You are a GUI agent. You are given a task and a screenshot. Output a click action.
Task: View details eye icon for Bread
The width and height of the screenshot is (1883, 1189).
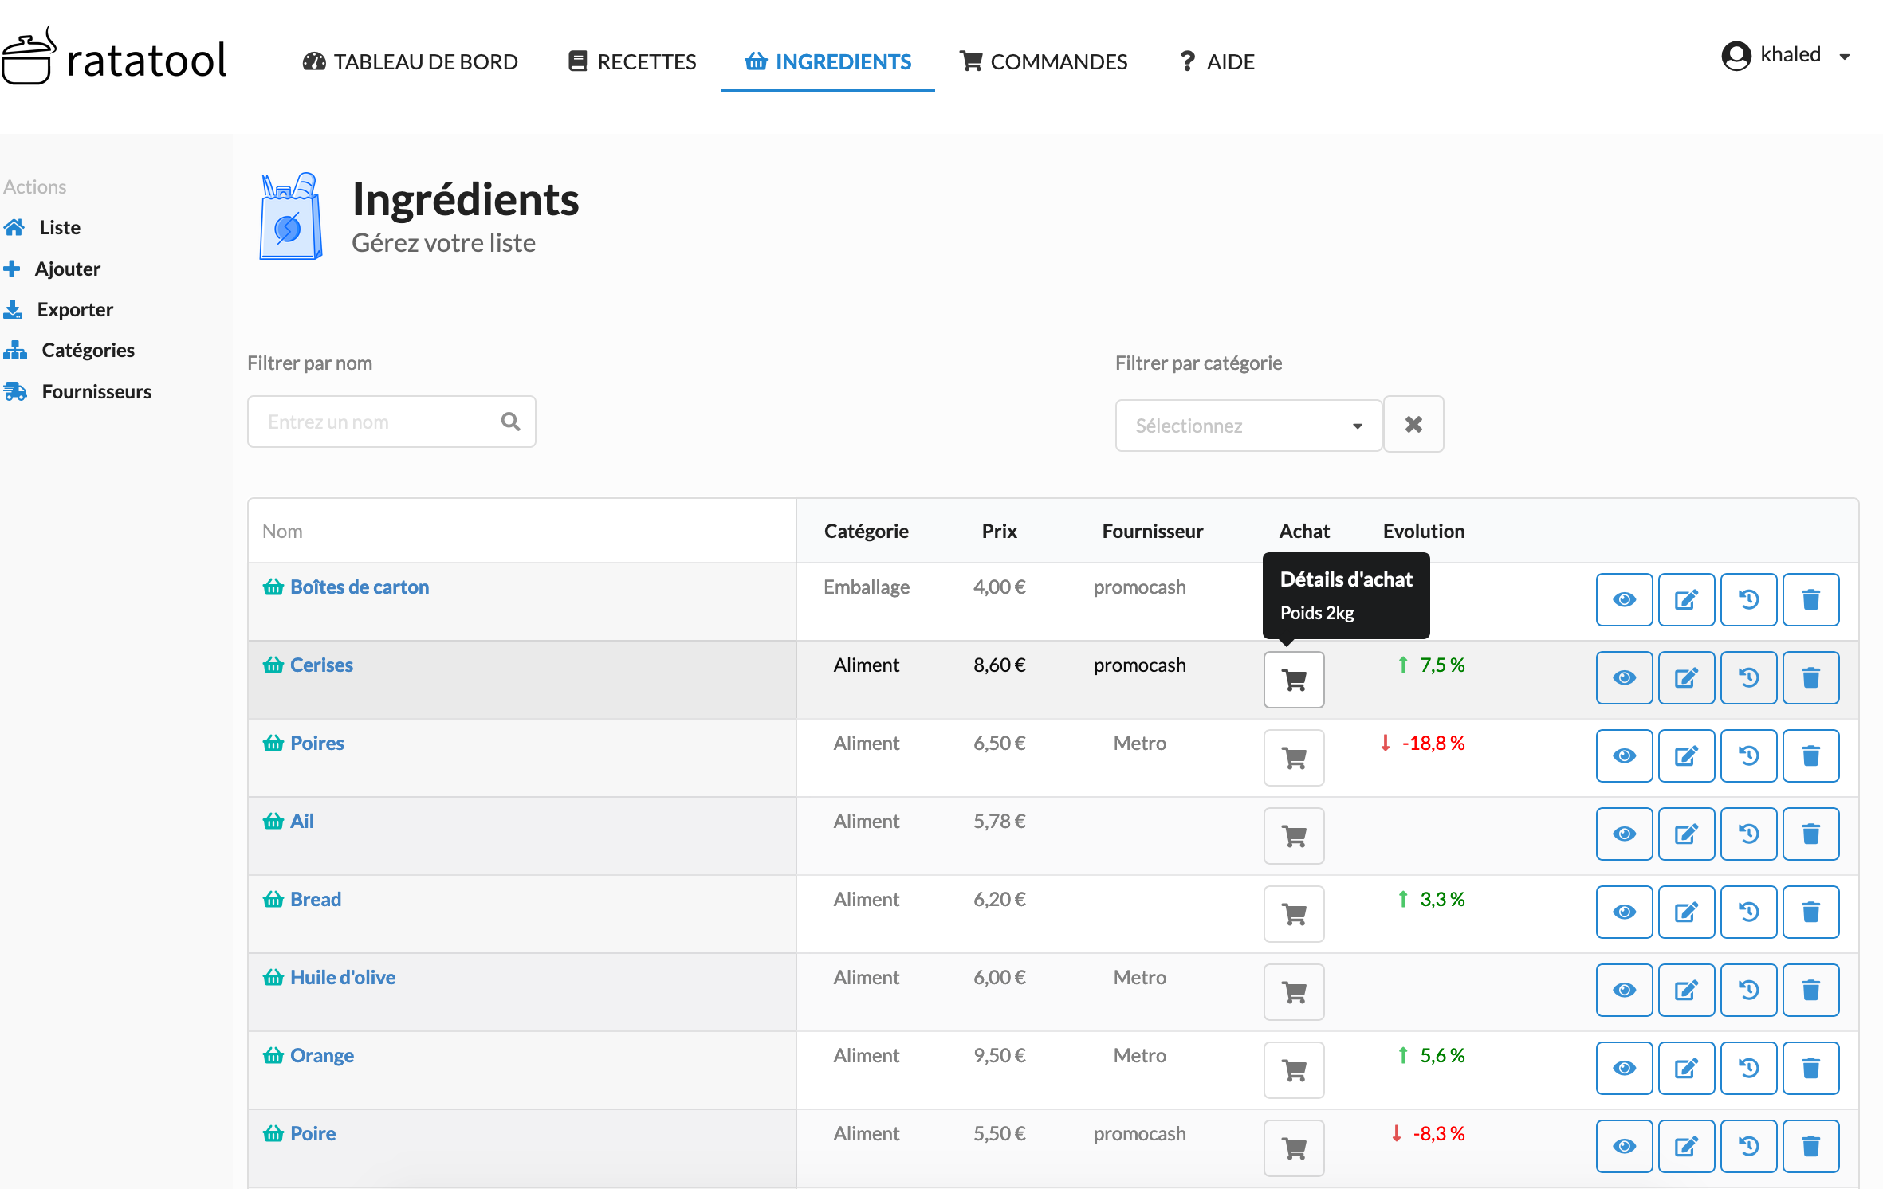click(x=1624, y=912)
